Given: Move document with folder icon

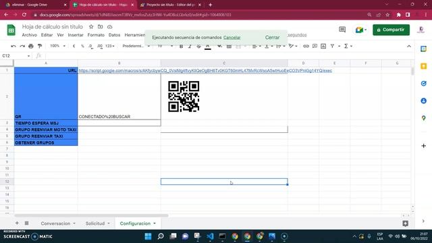Looking at the screenshot, I should pos(101,27).
